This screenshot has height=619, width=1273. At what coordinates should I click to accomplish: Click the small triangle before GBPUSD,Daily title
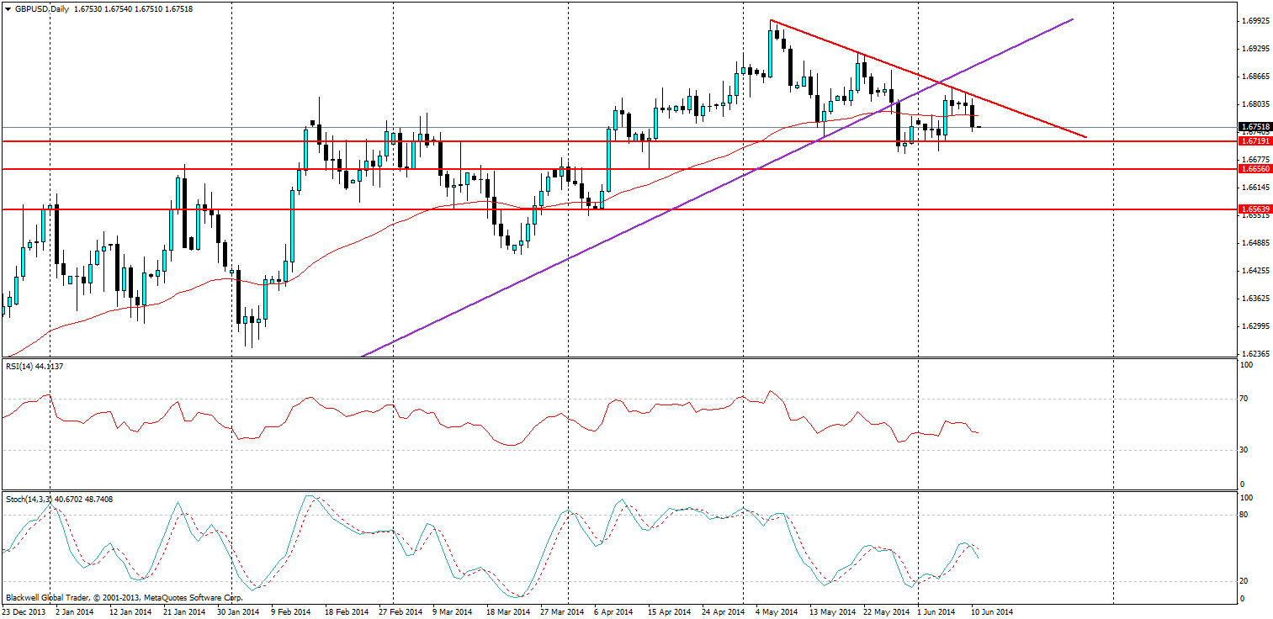click(x=7, y=8)
